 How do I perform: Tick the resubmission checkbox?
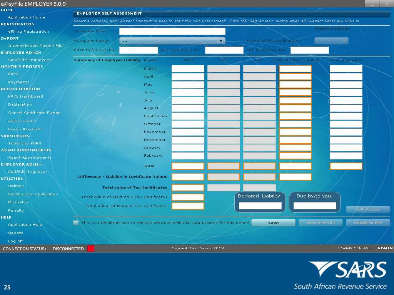pyautogui.click(x=76, y=222)
